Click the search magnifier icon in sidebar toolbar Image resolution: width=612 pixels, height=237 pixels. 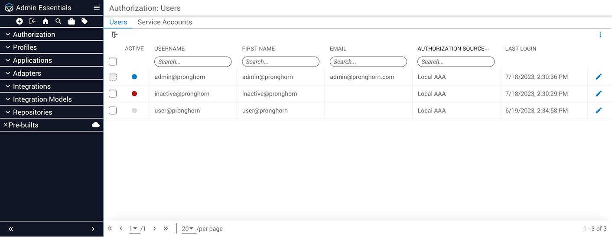click(59, 21)
